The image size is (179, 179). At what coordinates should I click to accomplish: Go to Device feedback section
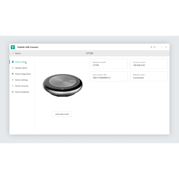[22, 92]
